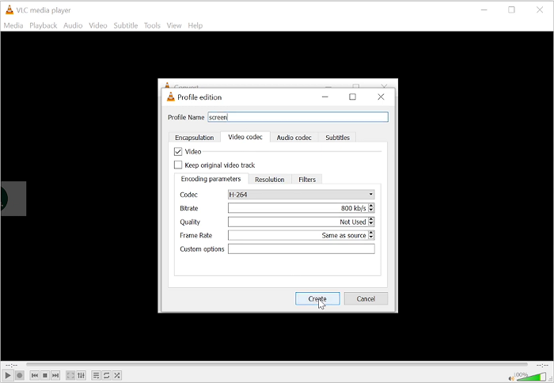Click the VLC cone icon in Profile edition title
This screenshot has width=554, height=383.
(x=171, y=97)
